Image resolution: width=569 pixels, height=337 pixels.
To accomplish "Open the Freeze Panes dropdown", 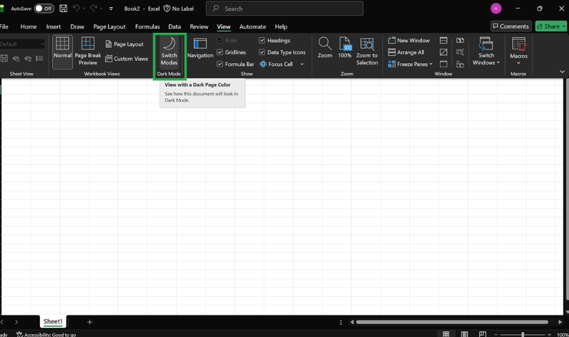I will coord(410,64).
